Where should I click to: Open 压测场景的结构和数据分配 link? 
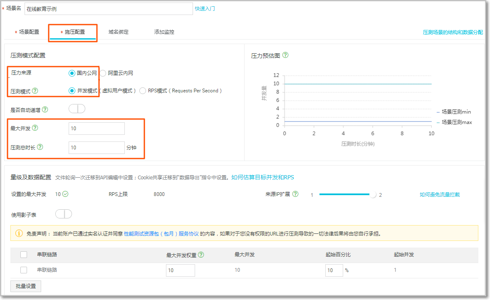coord(453,32)
